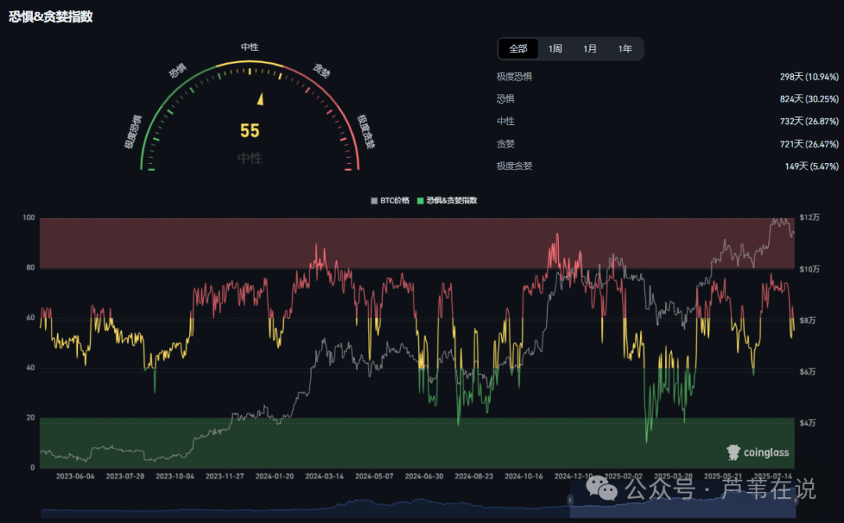
Task: Select the 全部 time range
Action: click(518, 48)
